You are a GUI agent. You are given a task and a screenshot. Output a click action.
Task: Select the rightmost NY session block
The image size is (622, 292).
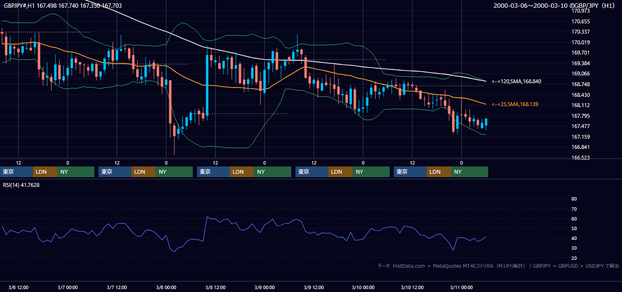coord(470,172)
